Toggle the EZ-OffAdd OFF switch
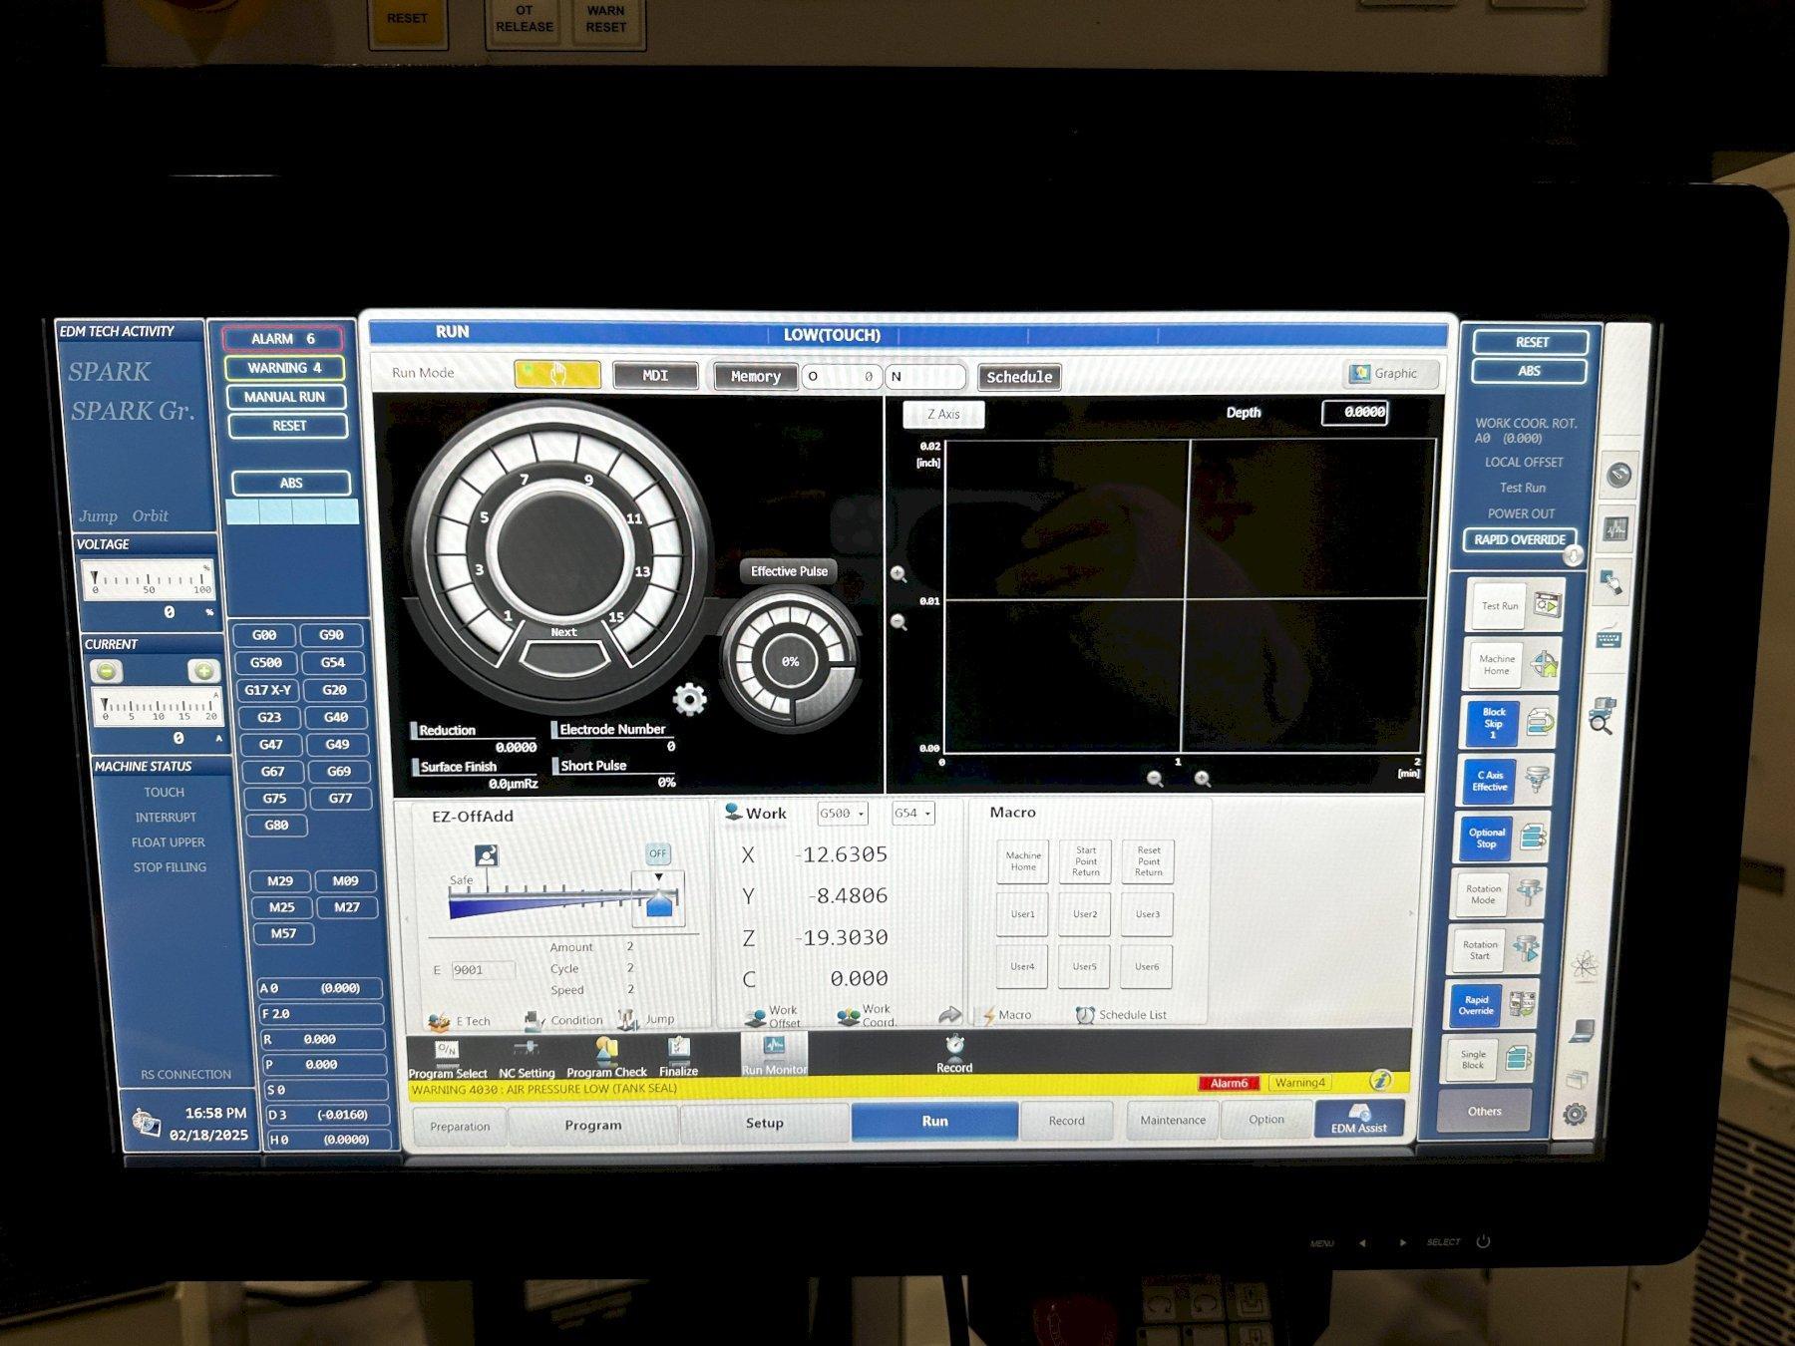The height and width of the screenshot is (1346, 1795). (x=658, y=853)
